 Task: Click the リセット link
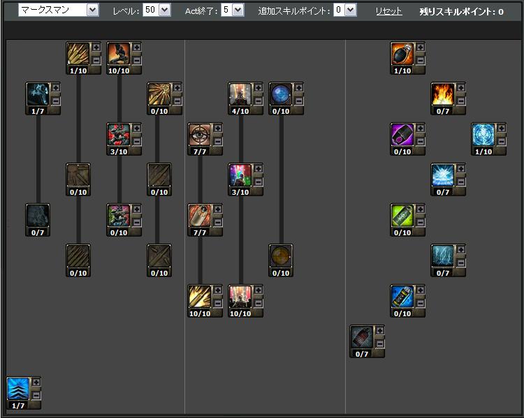click(x=388, y=11)
